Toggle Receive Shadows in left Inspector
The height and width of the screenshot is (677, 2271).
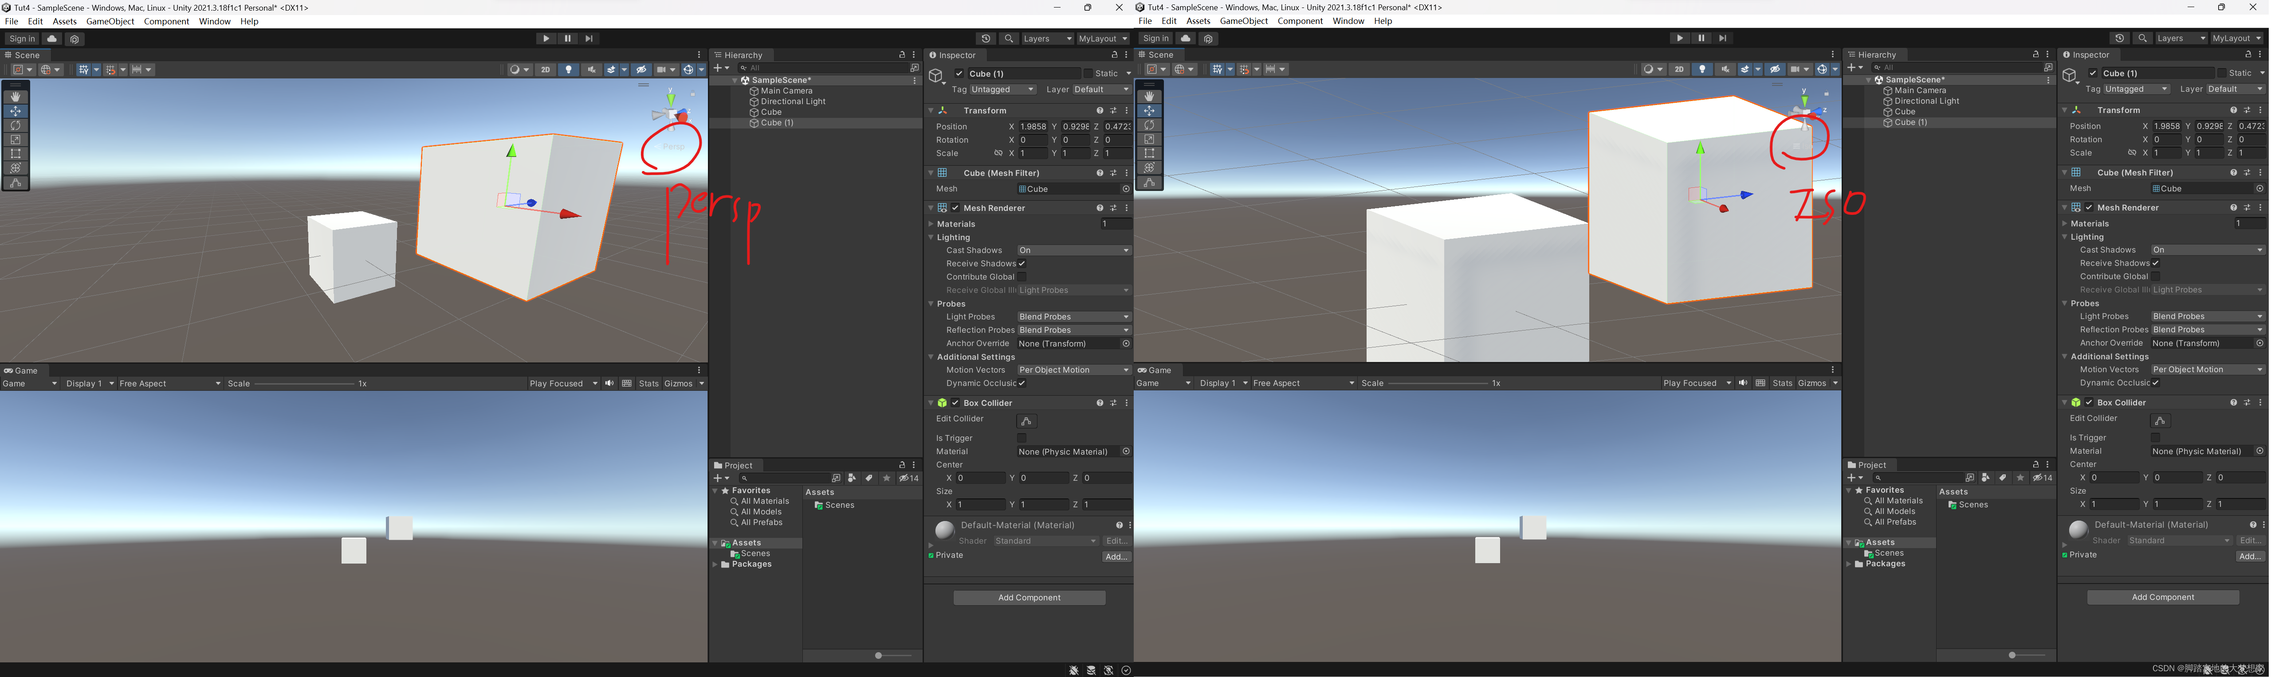1022,264
